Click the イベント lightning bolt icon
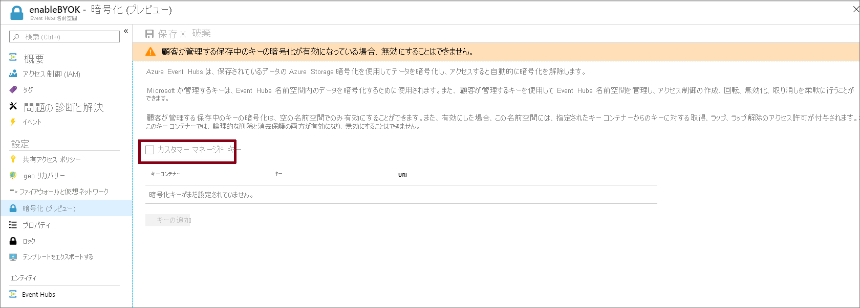Viewport: 860px width, 308px height. [x=13, y=122]
